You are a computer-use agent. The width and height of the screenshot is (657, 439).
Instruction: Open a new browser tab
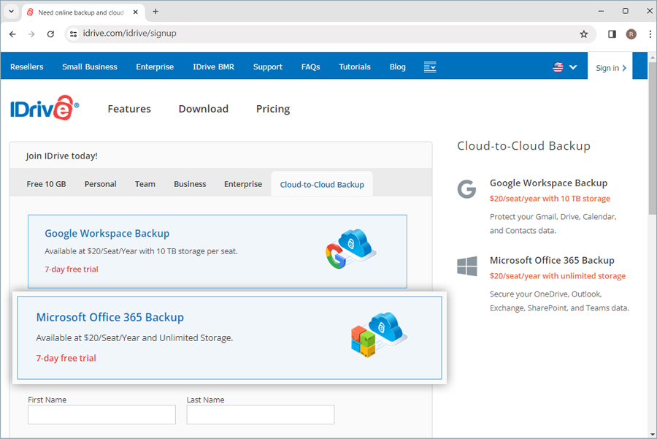click(155, 12)
